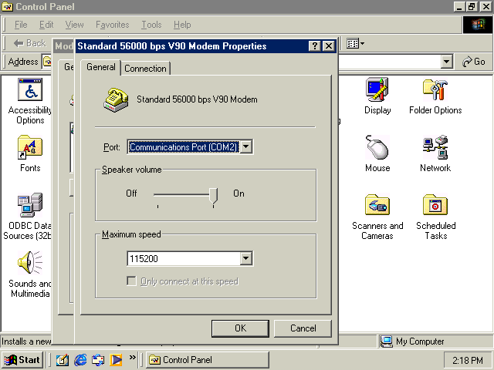Screen dimensions: 494x370
Task: Click the Back toolbar button
Action: [29, 43]
